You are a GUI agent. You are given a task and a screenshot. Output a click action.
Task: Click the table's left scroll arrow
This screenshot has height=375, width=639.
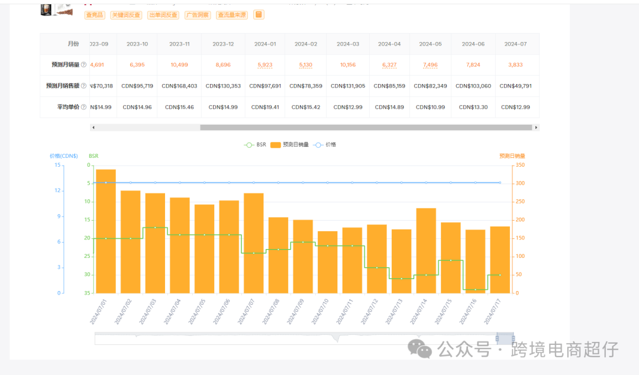click(x=93, y=127)
